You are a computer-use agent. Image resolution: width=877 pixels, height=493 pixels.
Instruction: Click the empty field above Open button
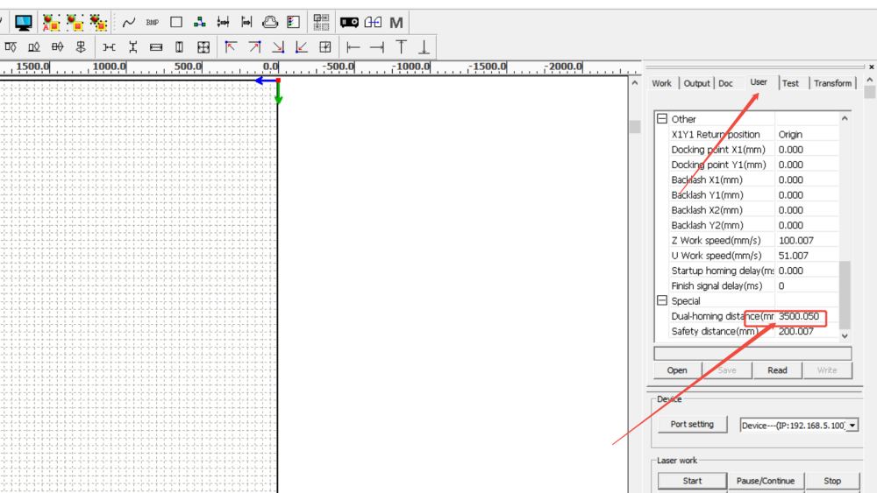click(x=752, y=354)
